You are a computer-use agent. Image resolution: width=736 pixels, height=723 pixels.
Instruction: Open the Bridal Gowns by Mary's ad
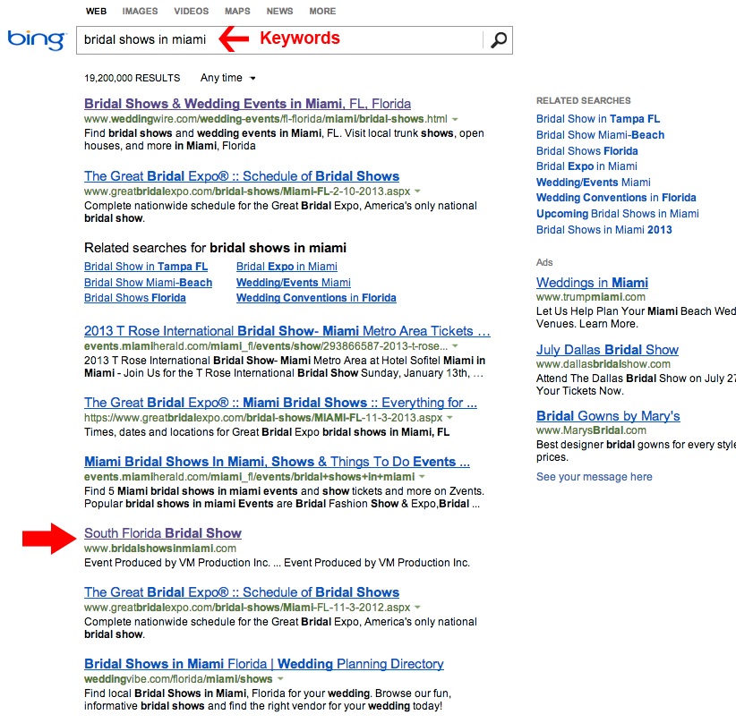(x=608, y=416)
